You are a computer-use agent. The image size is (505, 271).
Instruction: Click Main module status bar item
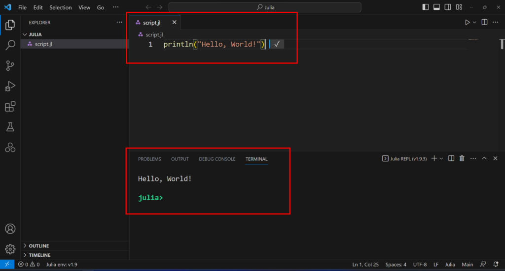[468, 264]
